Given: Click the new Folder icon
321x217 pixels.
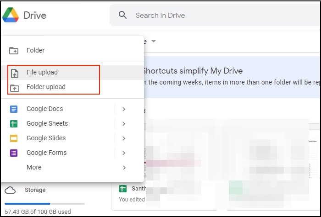Looking at the screenshot, I should pyautogui.click(x=14, y=51).
